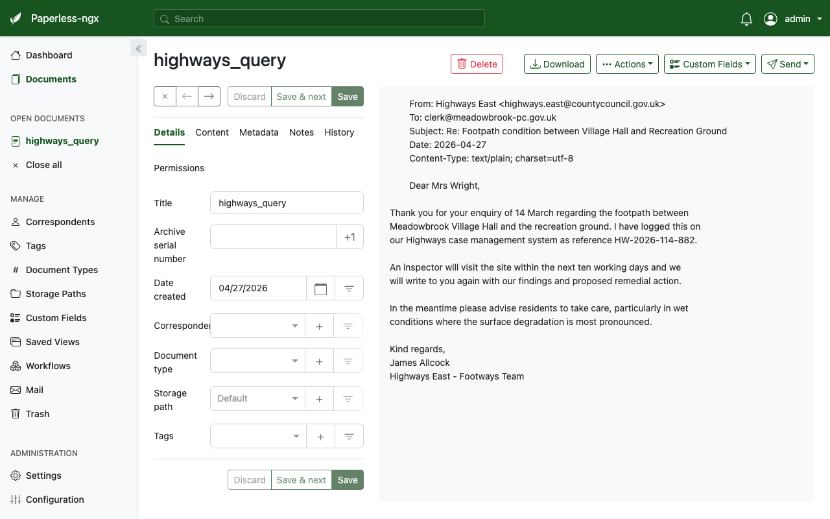Filter documents by the Storage path row

point(348,398)
